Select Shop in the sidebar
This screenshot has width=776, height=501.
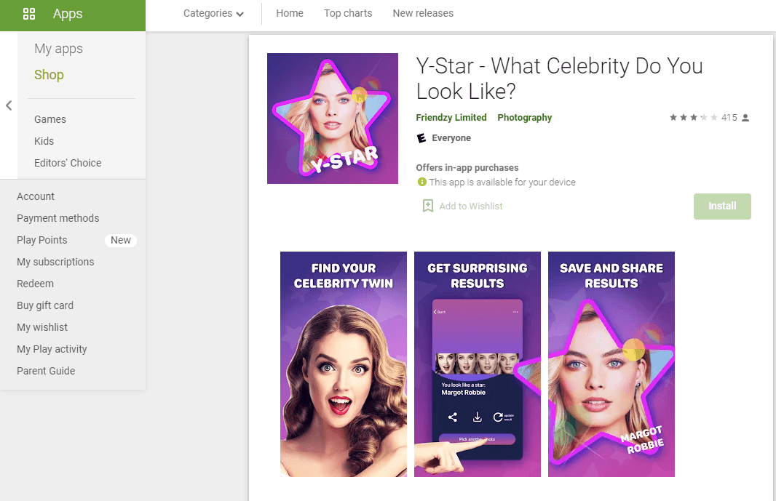[49, 75]
